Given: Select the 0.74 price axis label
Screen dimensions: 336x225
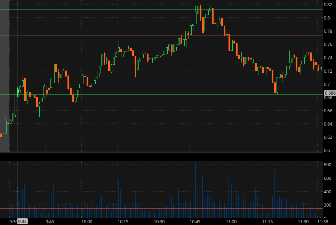Looking at the screenshot, I should click(x=328, y=58).
